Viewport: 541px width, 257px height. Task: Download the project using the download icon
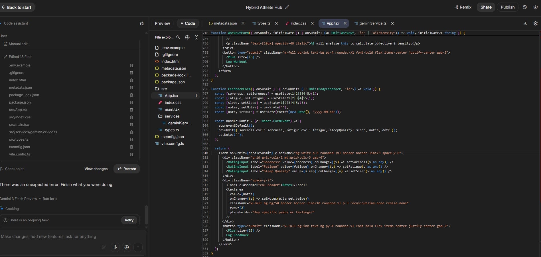point(525,23)
